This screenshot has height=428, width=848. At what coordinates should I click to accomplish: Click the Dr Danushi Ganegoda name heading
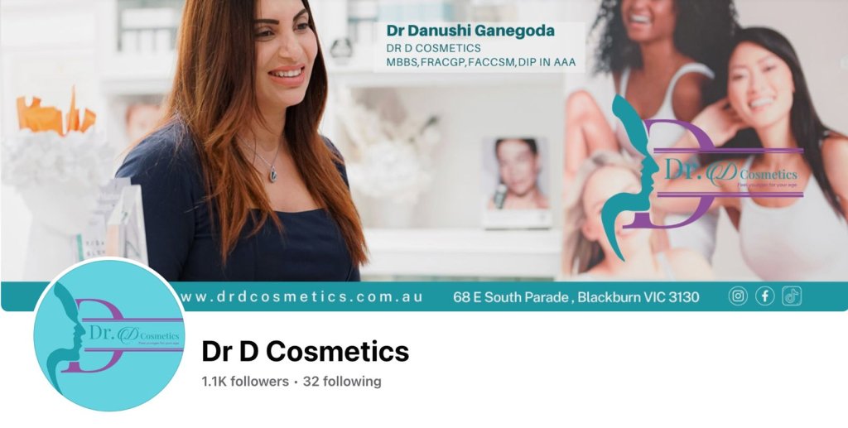tap(470, 31)
